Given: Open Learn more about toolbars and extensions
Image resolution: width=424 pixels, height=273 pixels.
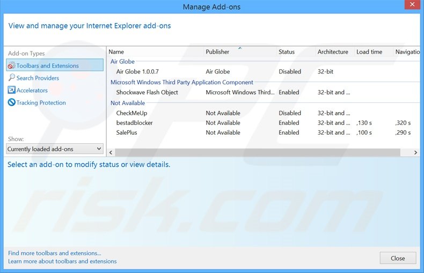Looking at the screenshot, I should [x=62, y=261].
